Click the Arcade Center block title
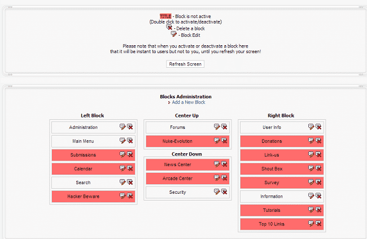Viewport: 367px width, 239px height. (178, 179)
